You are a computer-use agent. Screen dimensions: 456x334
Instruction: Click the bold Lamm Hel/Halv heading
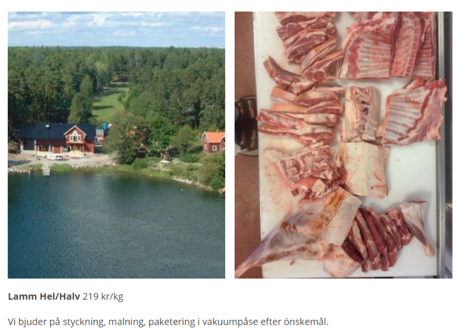(x=44, y=297)
